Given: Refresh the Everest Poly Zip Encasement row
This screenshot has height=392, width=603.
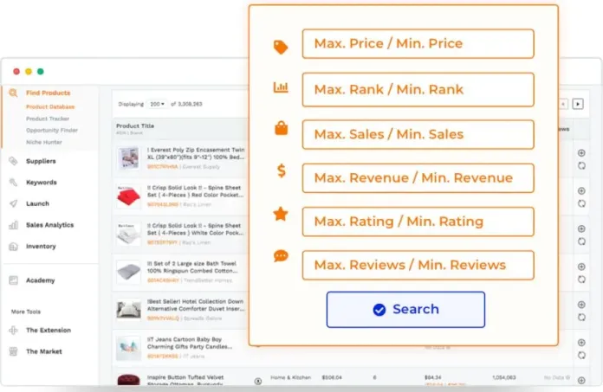Looking at the screenshot, I should pos(581,165).
